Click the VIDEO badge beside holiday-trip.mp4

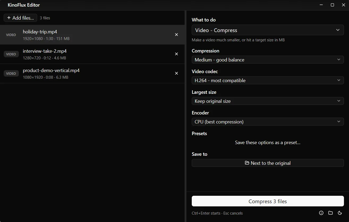tap(11, 35)
